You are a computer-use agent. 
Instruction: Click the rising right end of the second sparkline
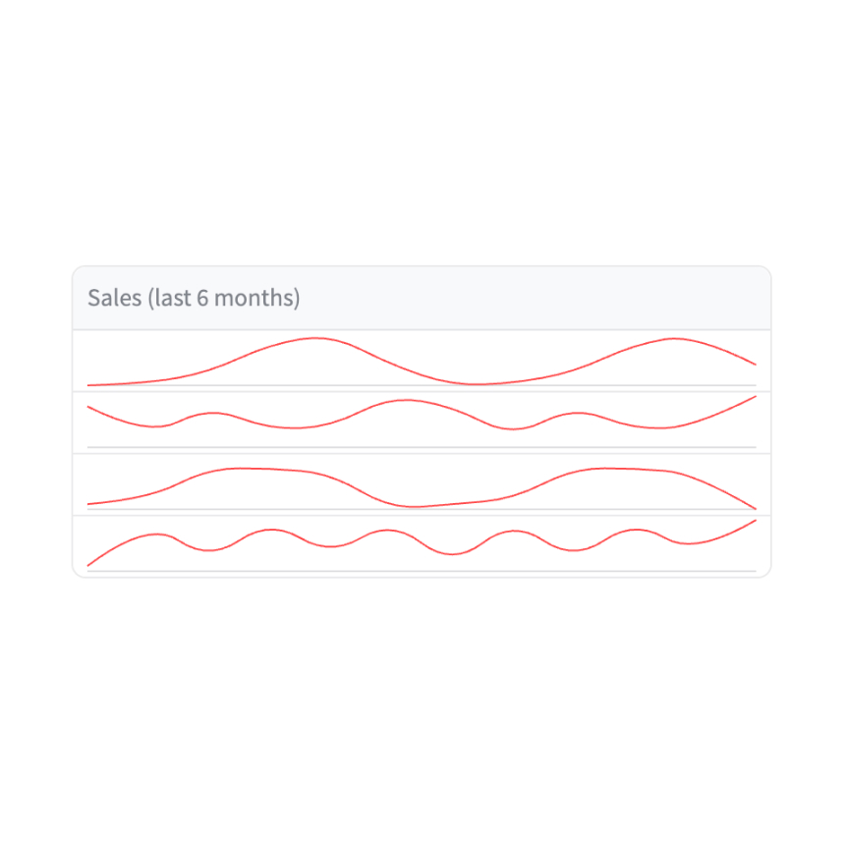point(755,397)
